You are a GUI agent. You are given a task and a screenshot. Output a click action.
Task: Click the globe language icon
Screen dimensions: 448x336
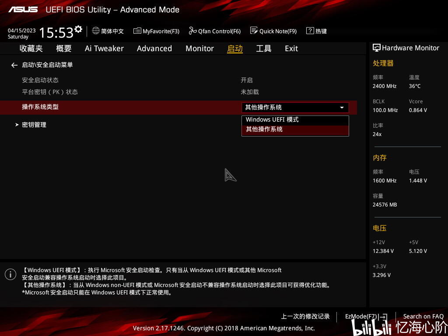(96, 31)
